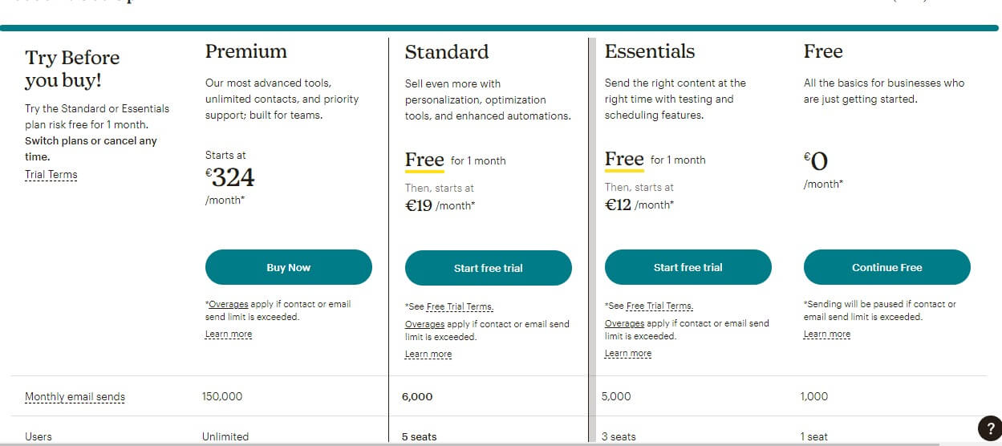Viewport: 1002px width, 446px height.
Task: Select the Essentials plan heading
Action: (x=650, y=51)
